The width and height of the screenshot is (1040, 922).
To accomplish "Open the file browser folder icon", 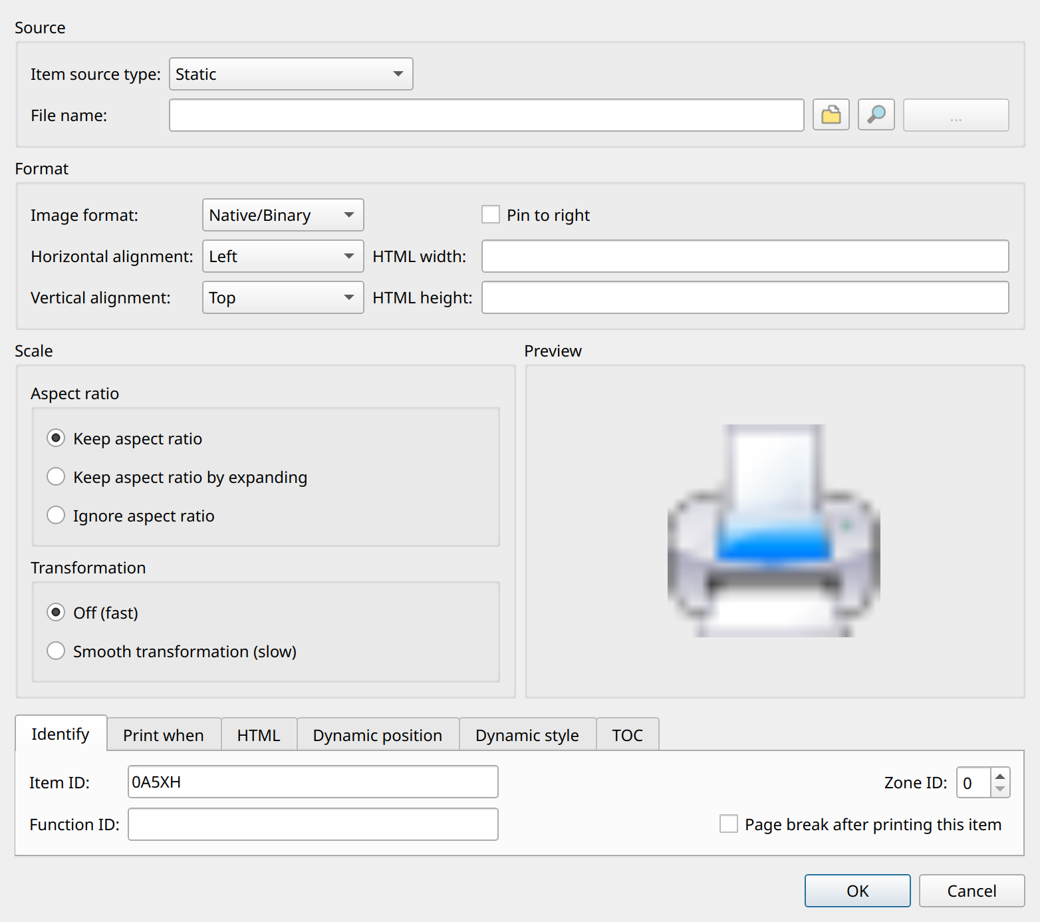I will point(831,115).
